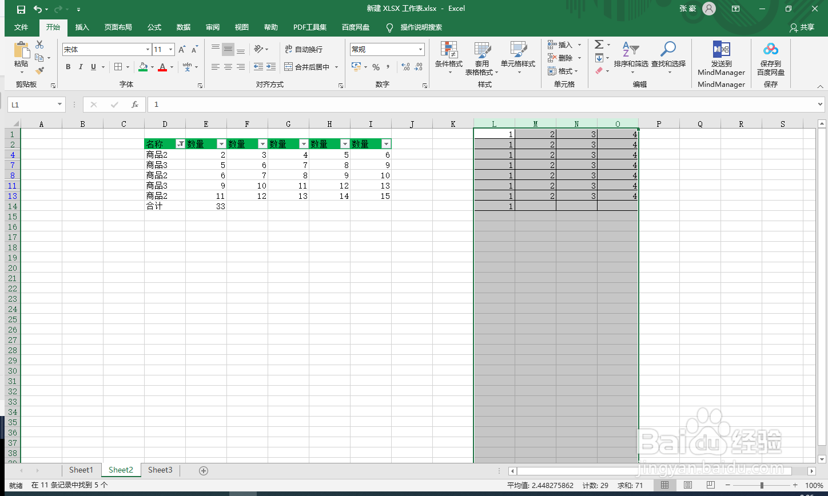The width and height of the screenshot is (828, 496).
Task: Switch to the 数据 ribbon tab
Action: (x=184, y=27)
